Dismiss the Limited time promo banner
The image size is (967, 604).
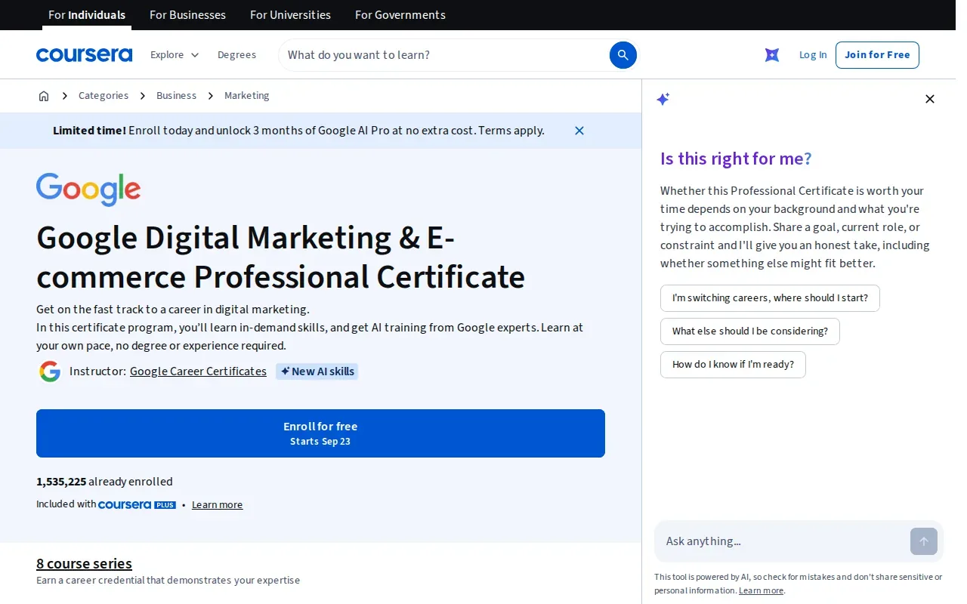(x=579, y=131)
